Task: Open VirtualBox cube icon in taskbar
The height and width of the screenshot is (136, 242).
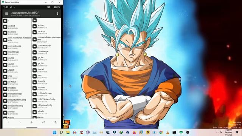Action: 128,133
